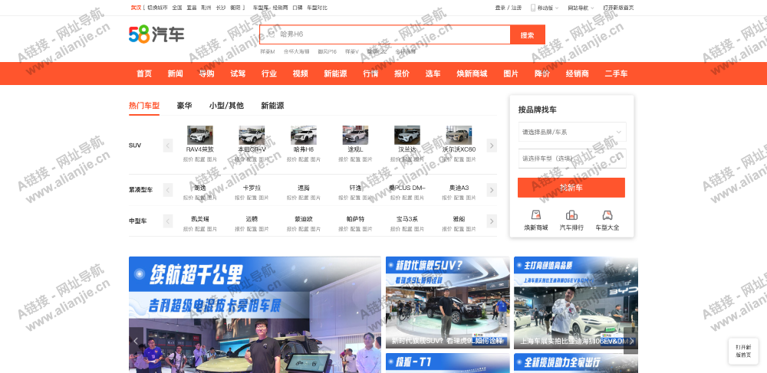Click 注册 link at top

[516, 8]
